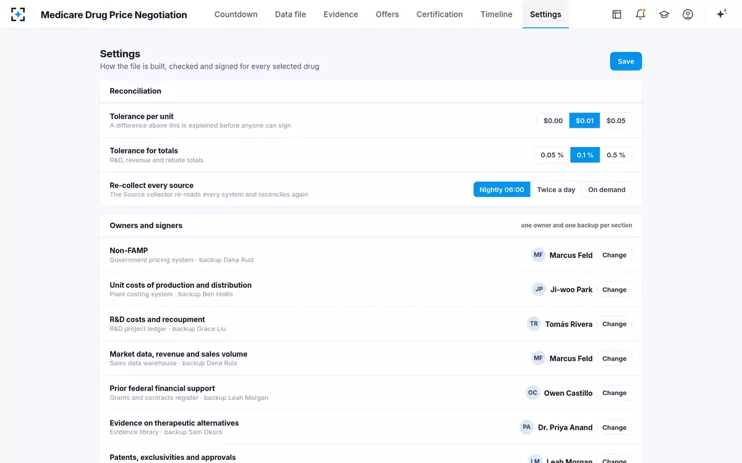Change the R&D costs and recoupment owner
The image size is (742, 463).
click(615, 324)
